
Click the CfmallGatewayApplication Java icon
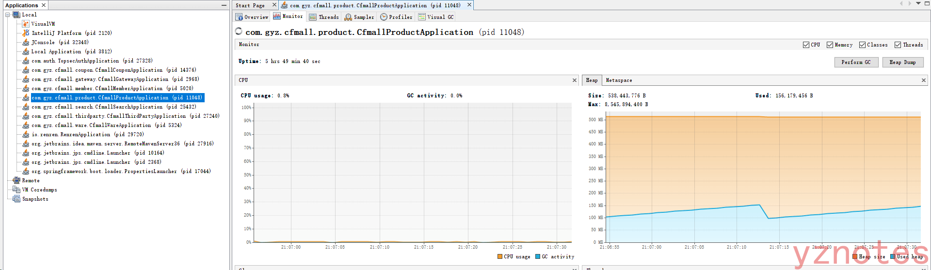[x=26, y=79]
